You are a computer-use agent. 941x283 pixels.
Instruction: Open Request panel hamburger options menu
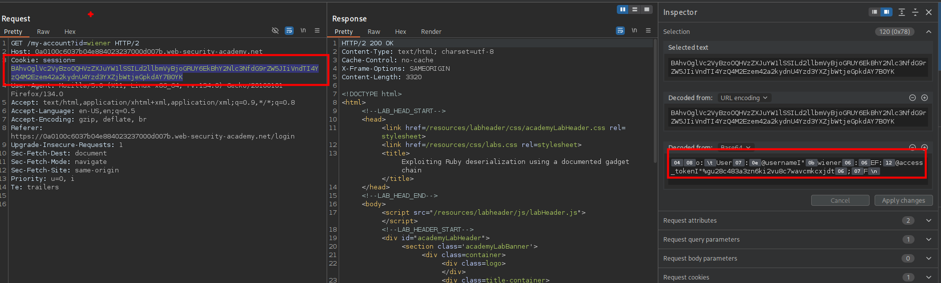(317, 31)
